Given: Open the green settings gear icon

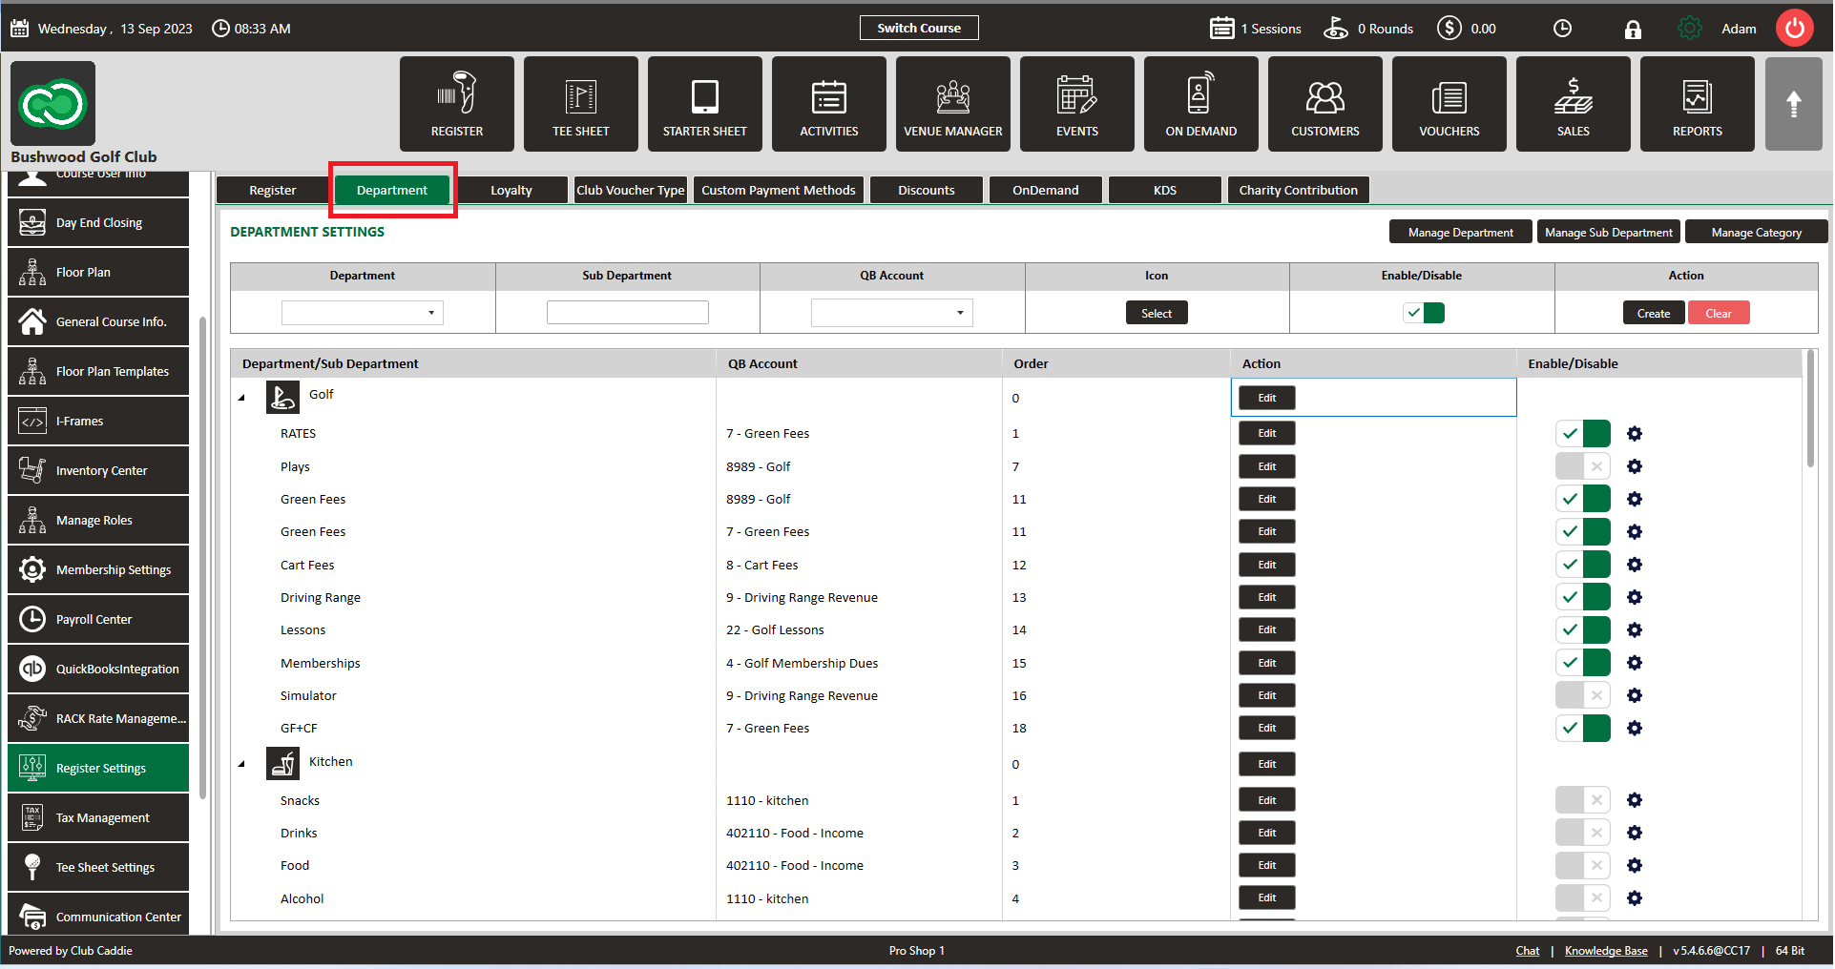Looking at the screenshot, I should click(x=1689, y=29).
